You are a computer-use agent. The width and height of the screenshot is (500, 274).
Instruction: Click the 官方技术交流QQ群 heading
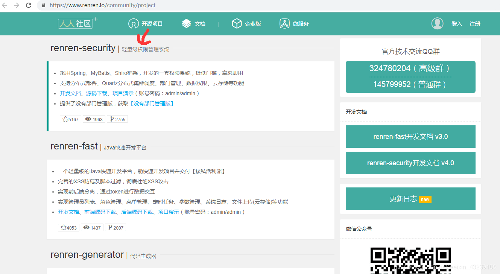coord(410,52)
